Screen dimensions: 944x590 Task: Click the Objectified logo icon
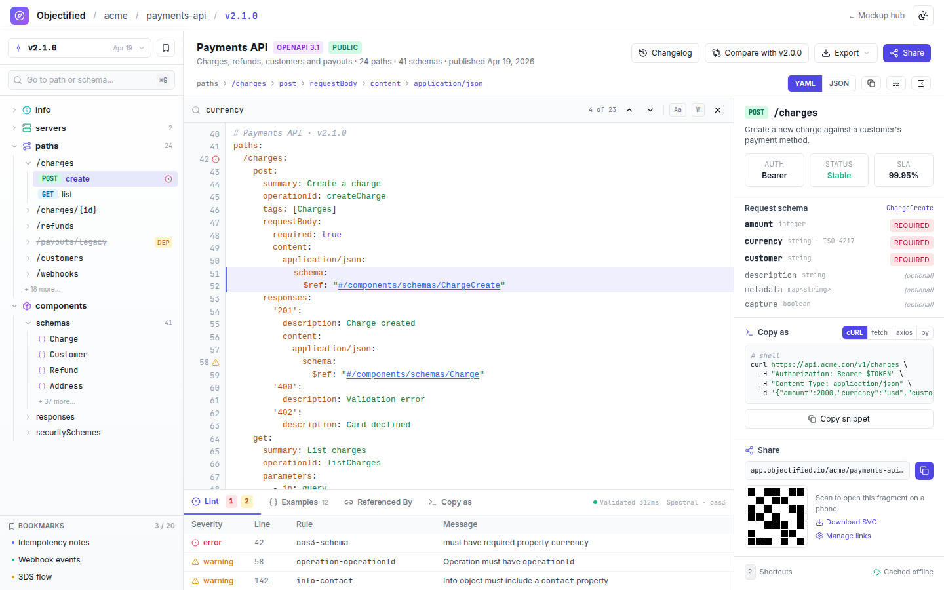pyautogui.click(x=20, y=16)
